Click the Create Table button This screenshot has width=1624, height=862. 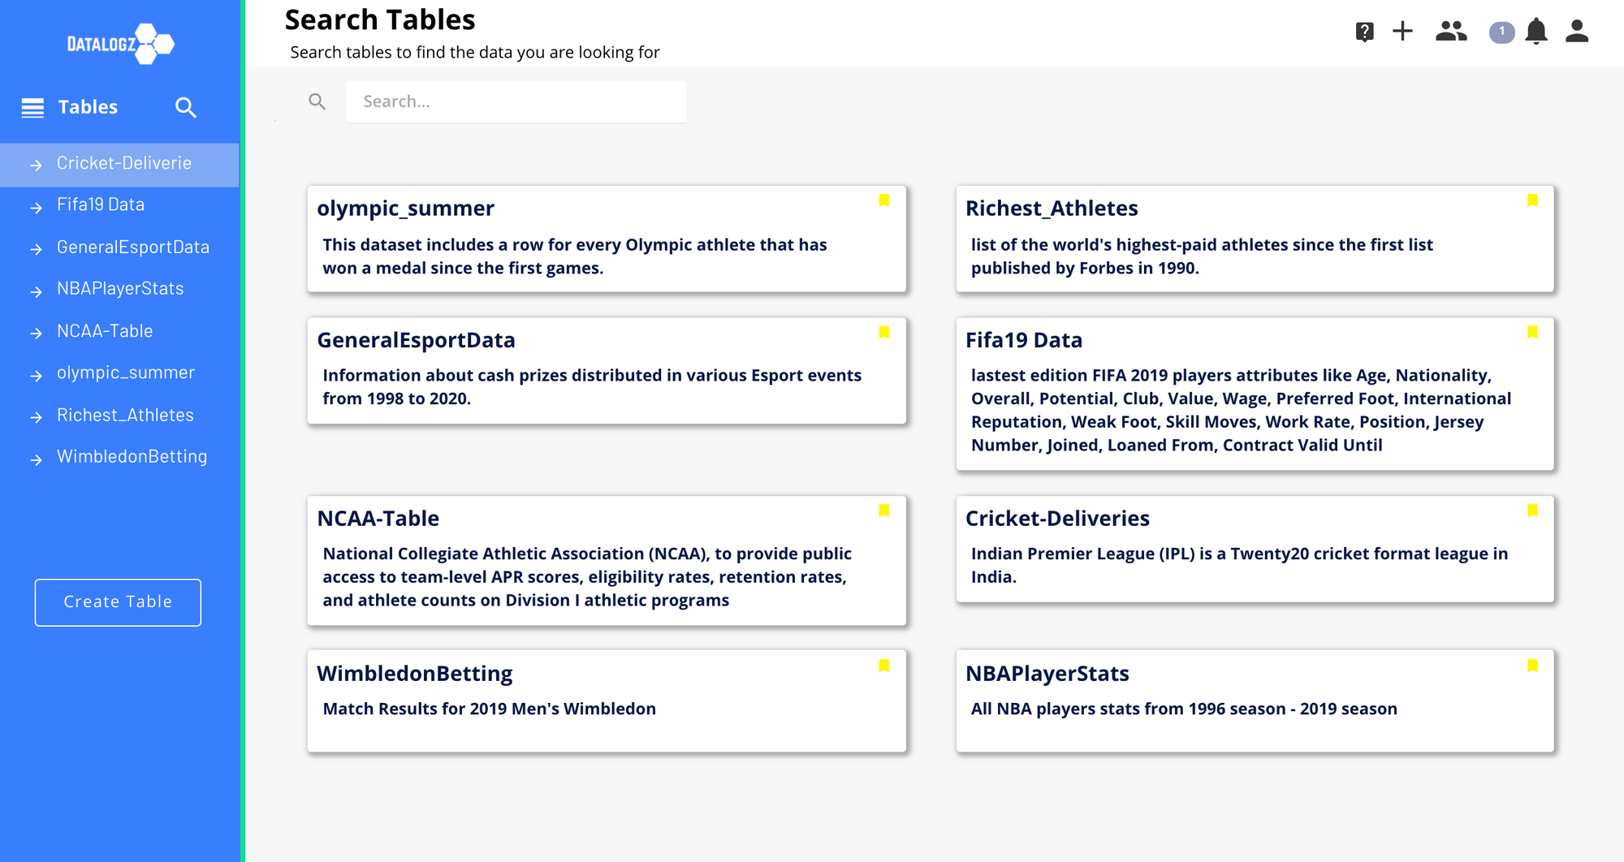point(118,602)
